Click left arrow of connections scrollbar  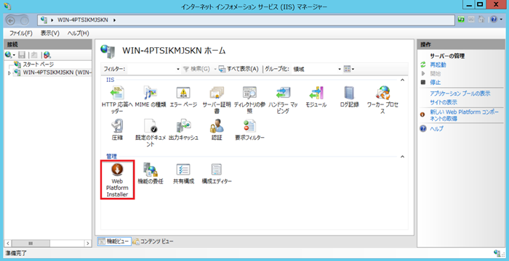click(x=9, y=243)
